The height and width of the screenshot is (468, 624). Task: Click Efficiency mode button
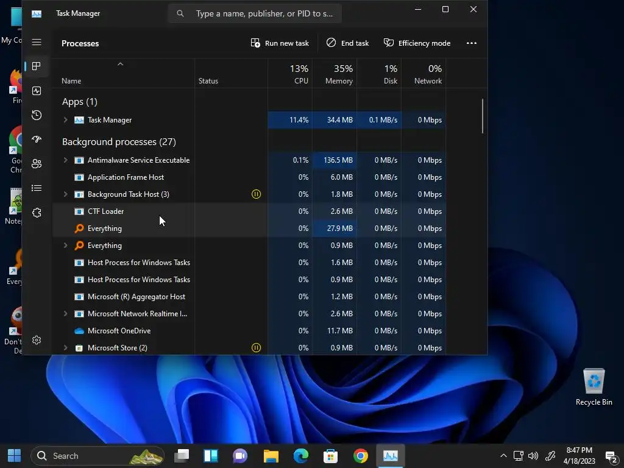(x=417, y=43)
